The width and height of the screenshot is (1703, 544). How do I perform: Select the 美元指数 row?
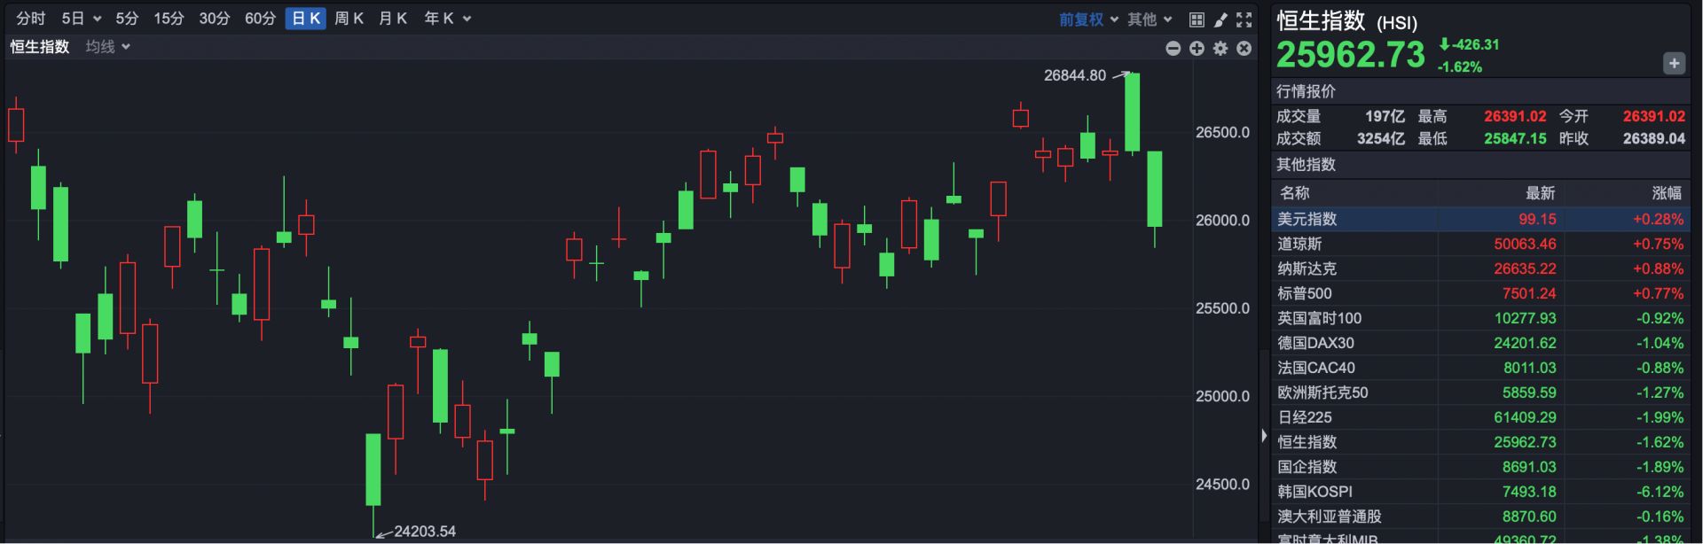[1480, 219]
